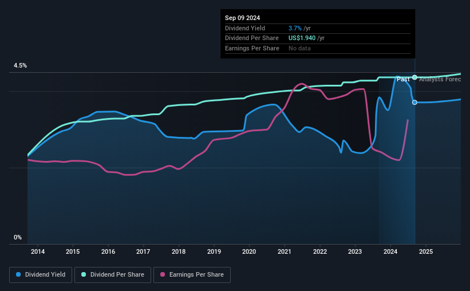Click the Analysts Forecast label

(x=440, y=79)
